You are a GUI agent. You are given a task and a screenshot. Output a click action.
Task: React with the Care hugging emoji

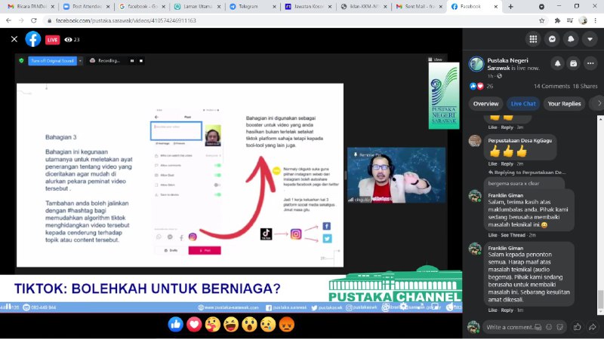pos(213,325)
